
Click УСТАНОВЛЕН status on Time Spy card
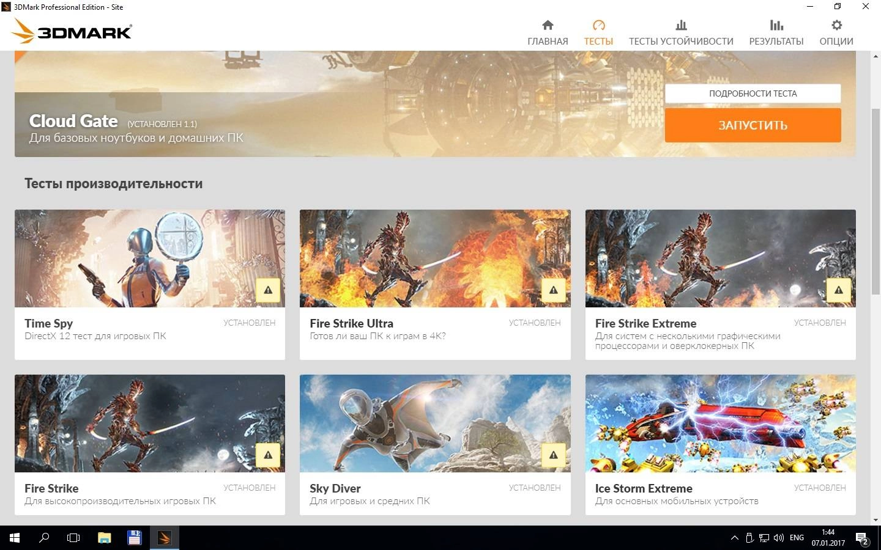pyautogui.click(x=249, y=323)
